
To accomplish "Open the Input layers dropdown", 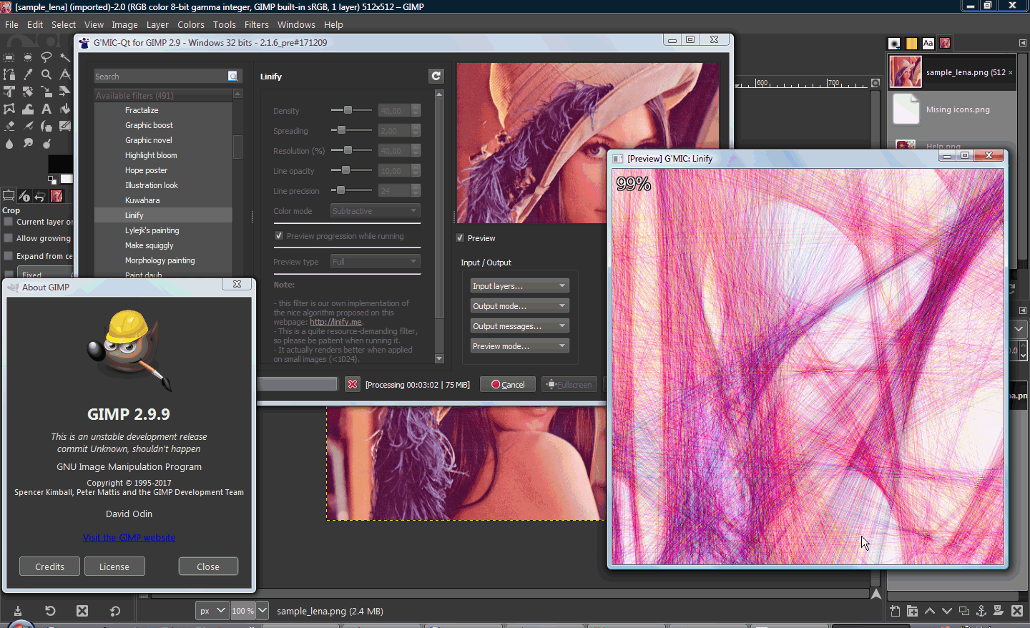I will 519,286.
